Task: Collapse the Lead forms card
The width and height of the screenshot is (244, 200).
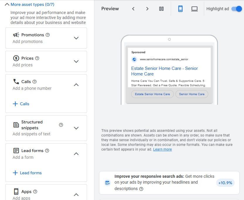Action: point(76,154)
